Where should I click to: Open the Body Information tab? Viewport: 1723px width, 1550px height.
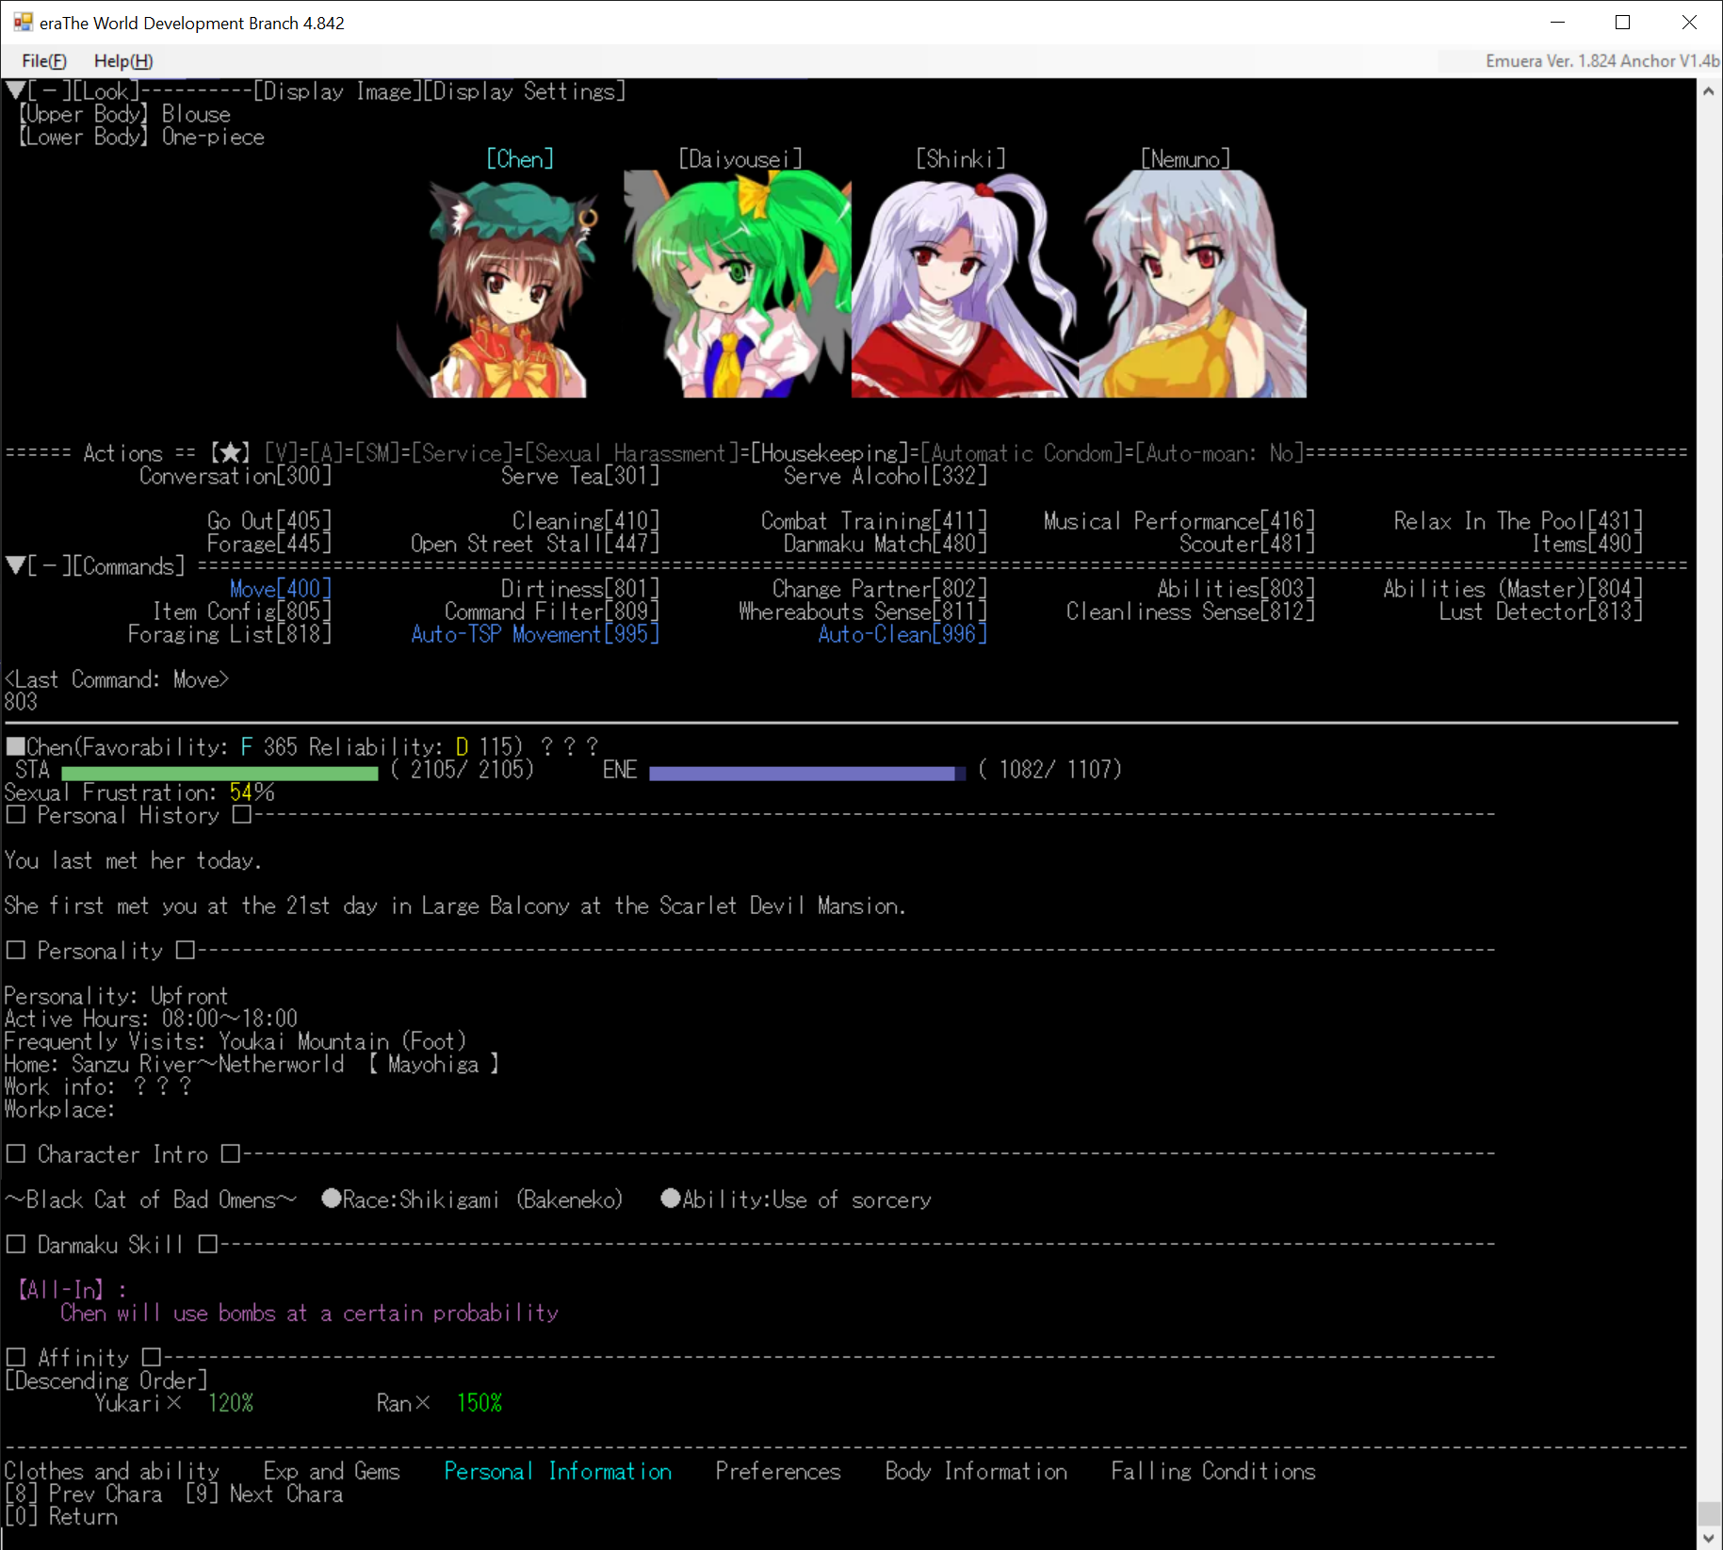pyautogui.click(x=976, y=1471)
